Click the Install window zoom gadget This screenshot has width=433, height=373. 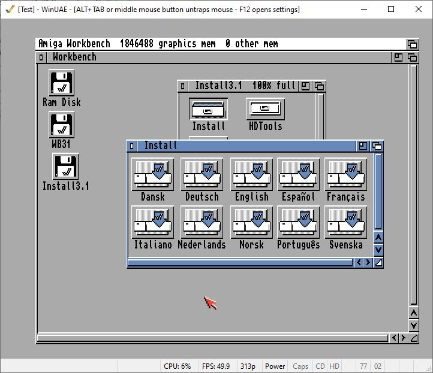[x=363, y=146]
